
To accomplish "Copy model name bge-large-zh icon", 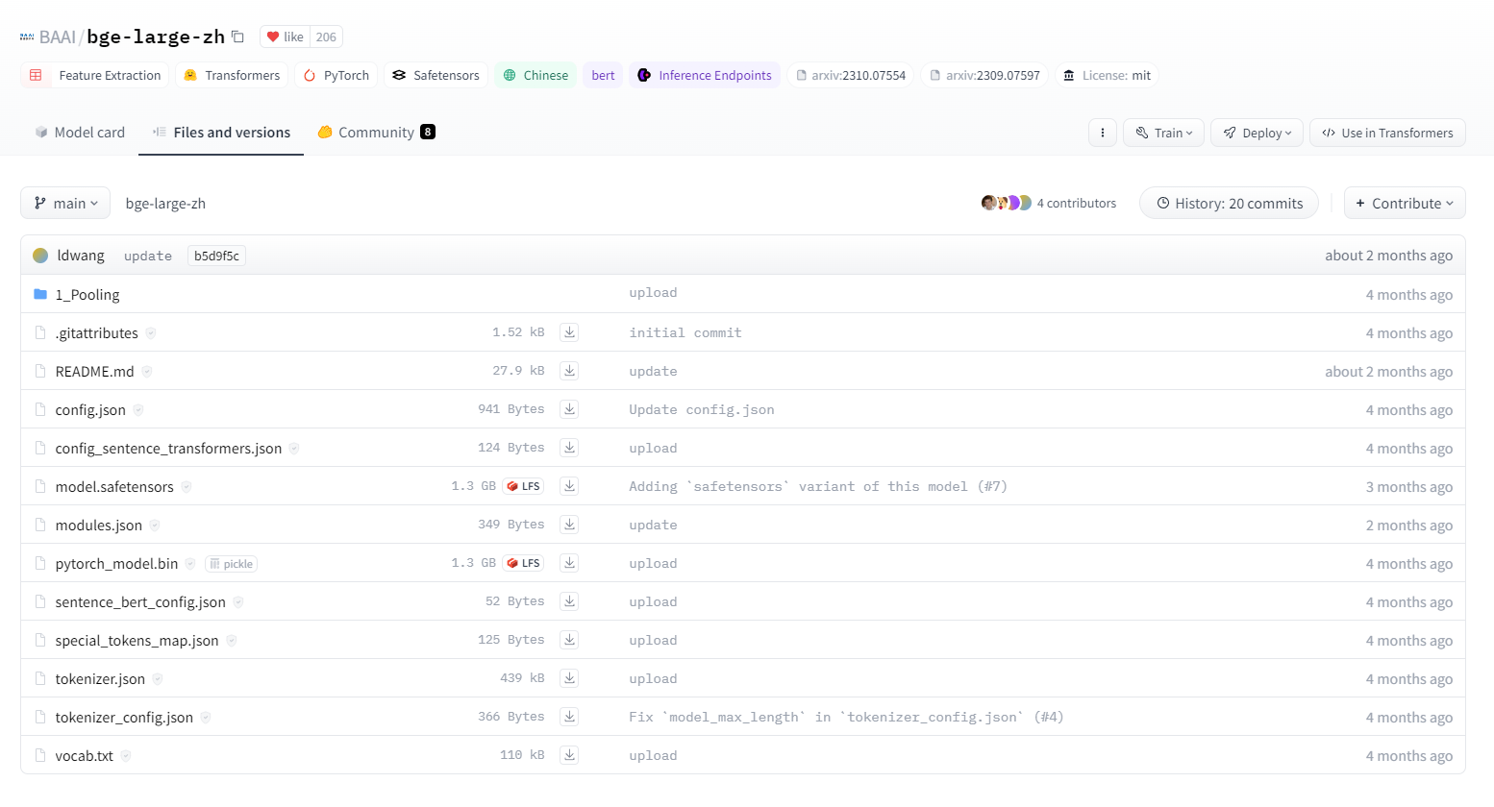I will click(237, 37).
